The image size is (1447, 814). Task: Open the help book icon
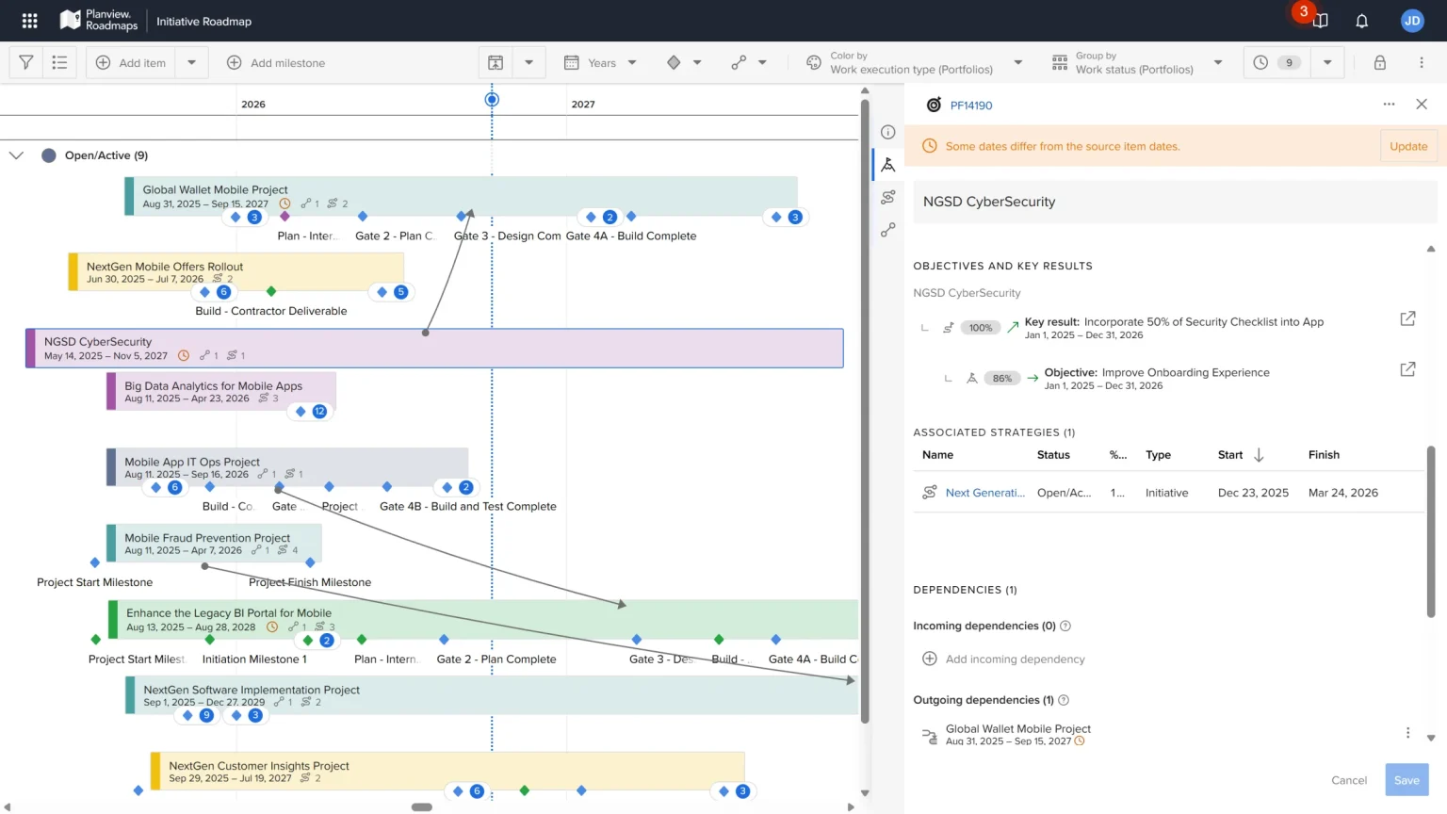click(1321, 21)
